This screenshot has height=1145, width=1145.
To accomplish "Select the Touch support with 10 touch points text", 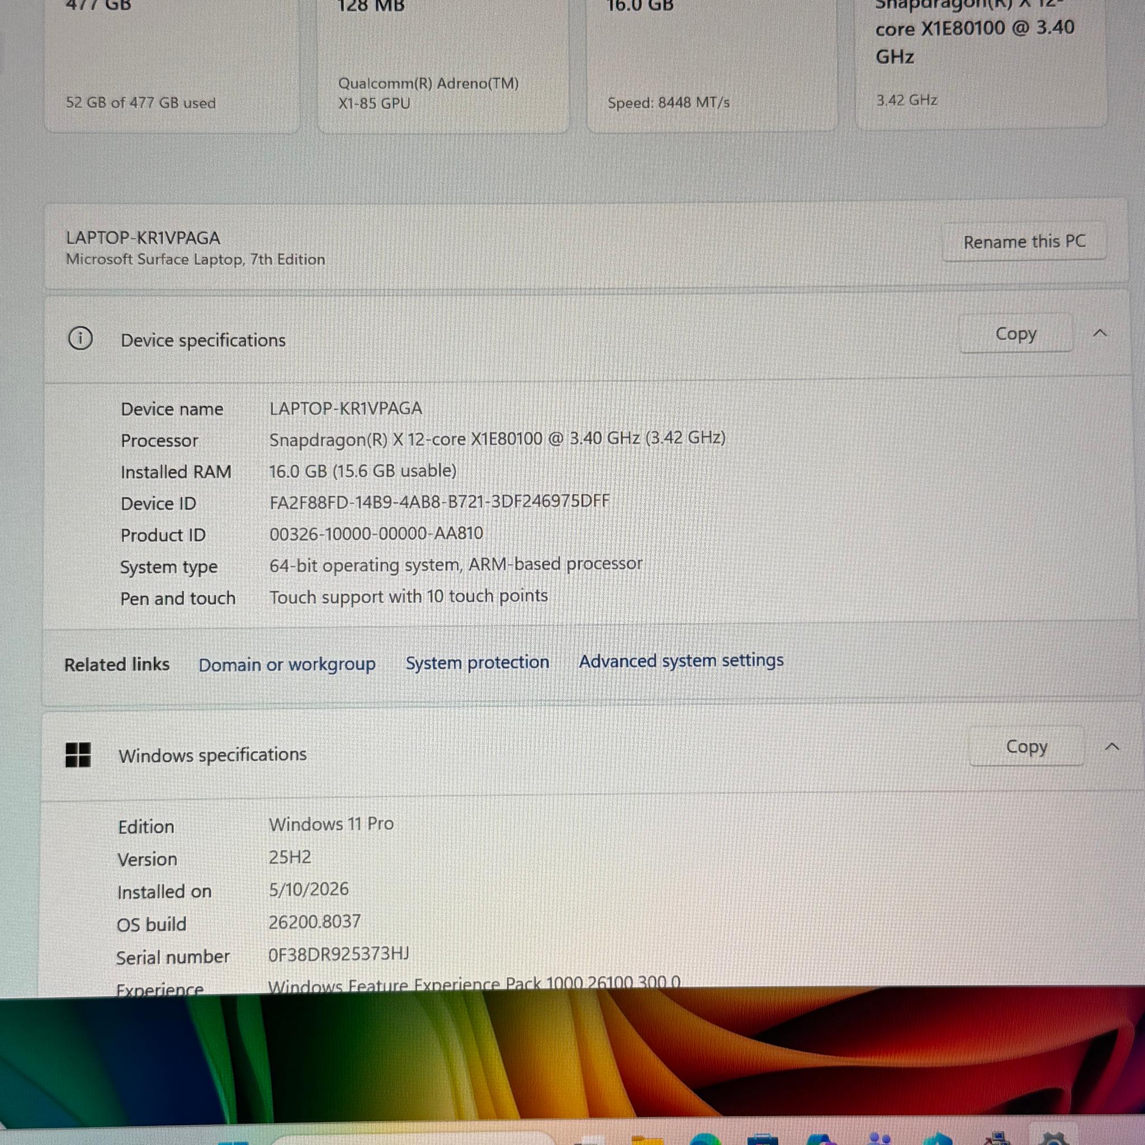I will (408, 596).
